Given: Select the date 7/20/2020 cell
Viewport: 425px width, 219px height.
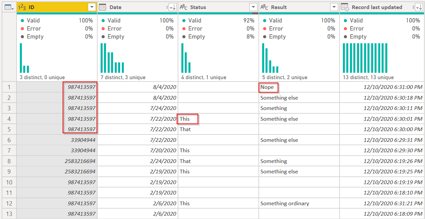Looking at the screenshot, I should pyautogui.click(x=138, y=151).
